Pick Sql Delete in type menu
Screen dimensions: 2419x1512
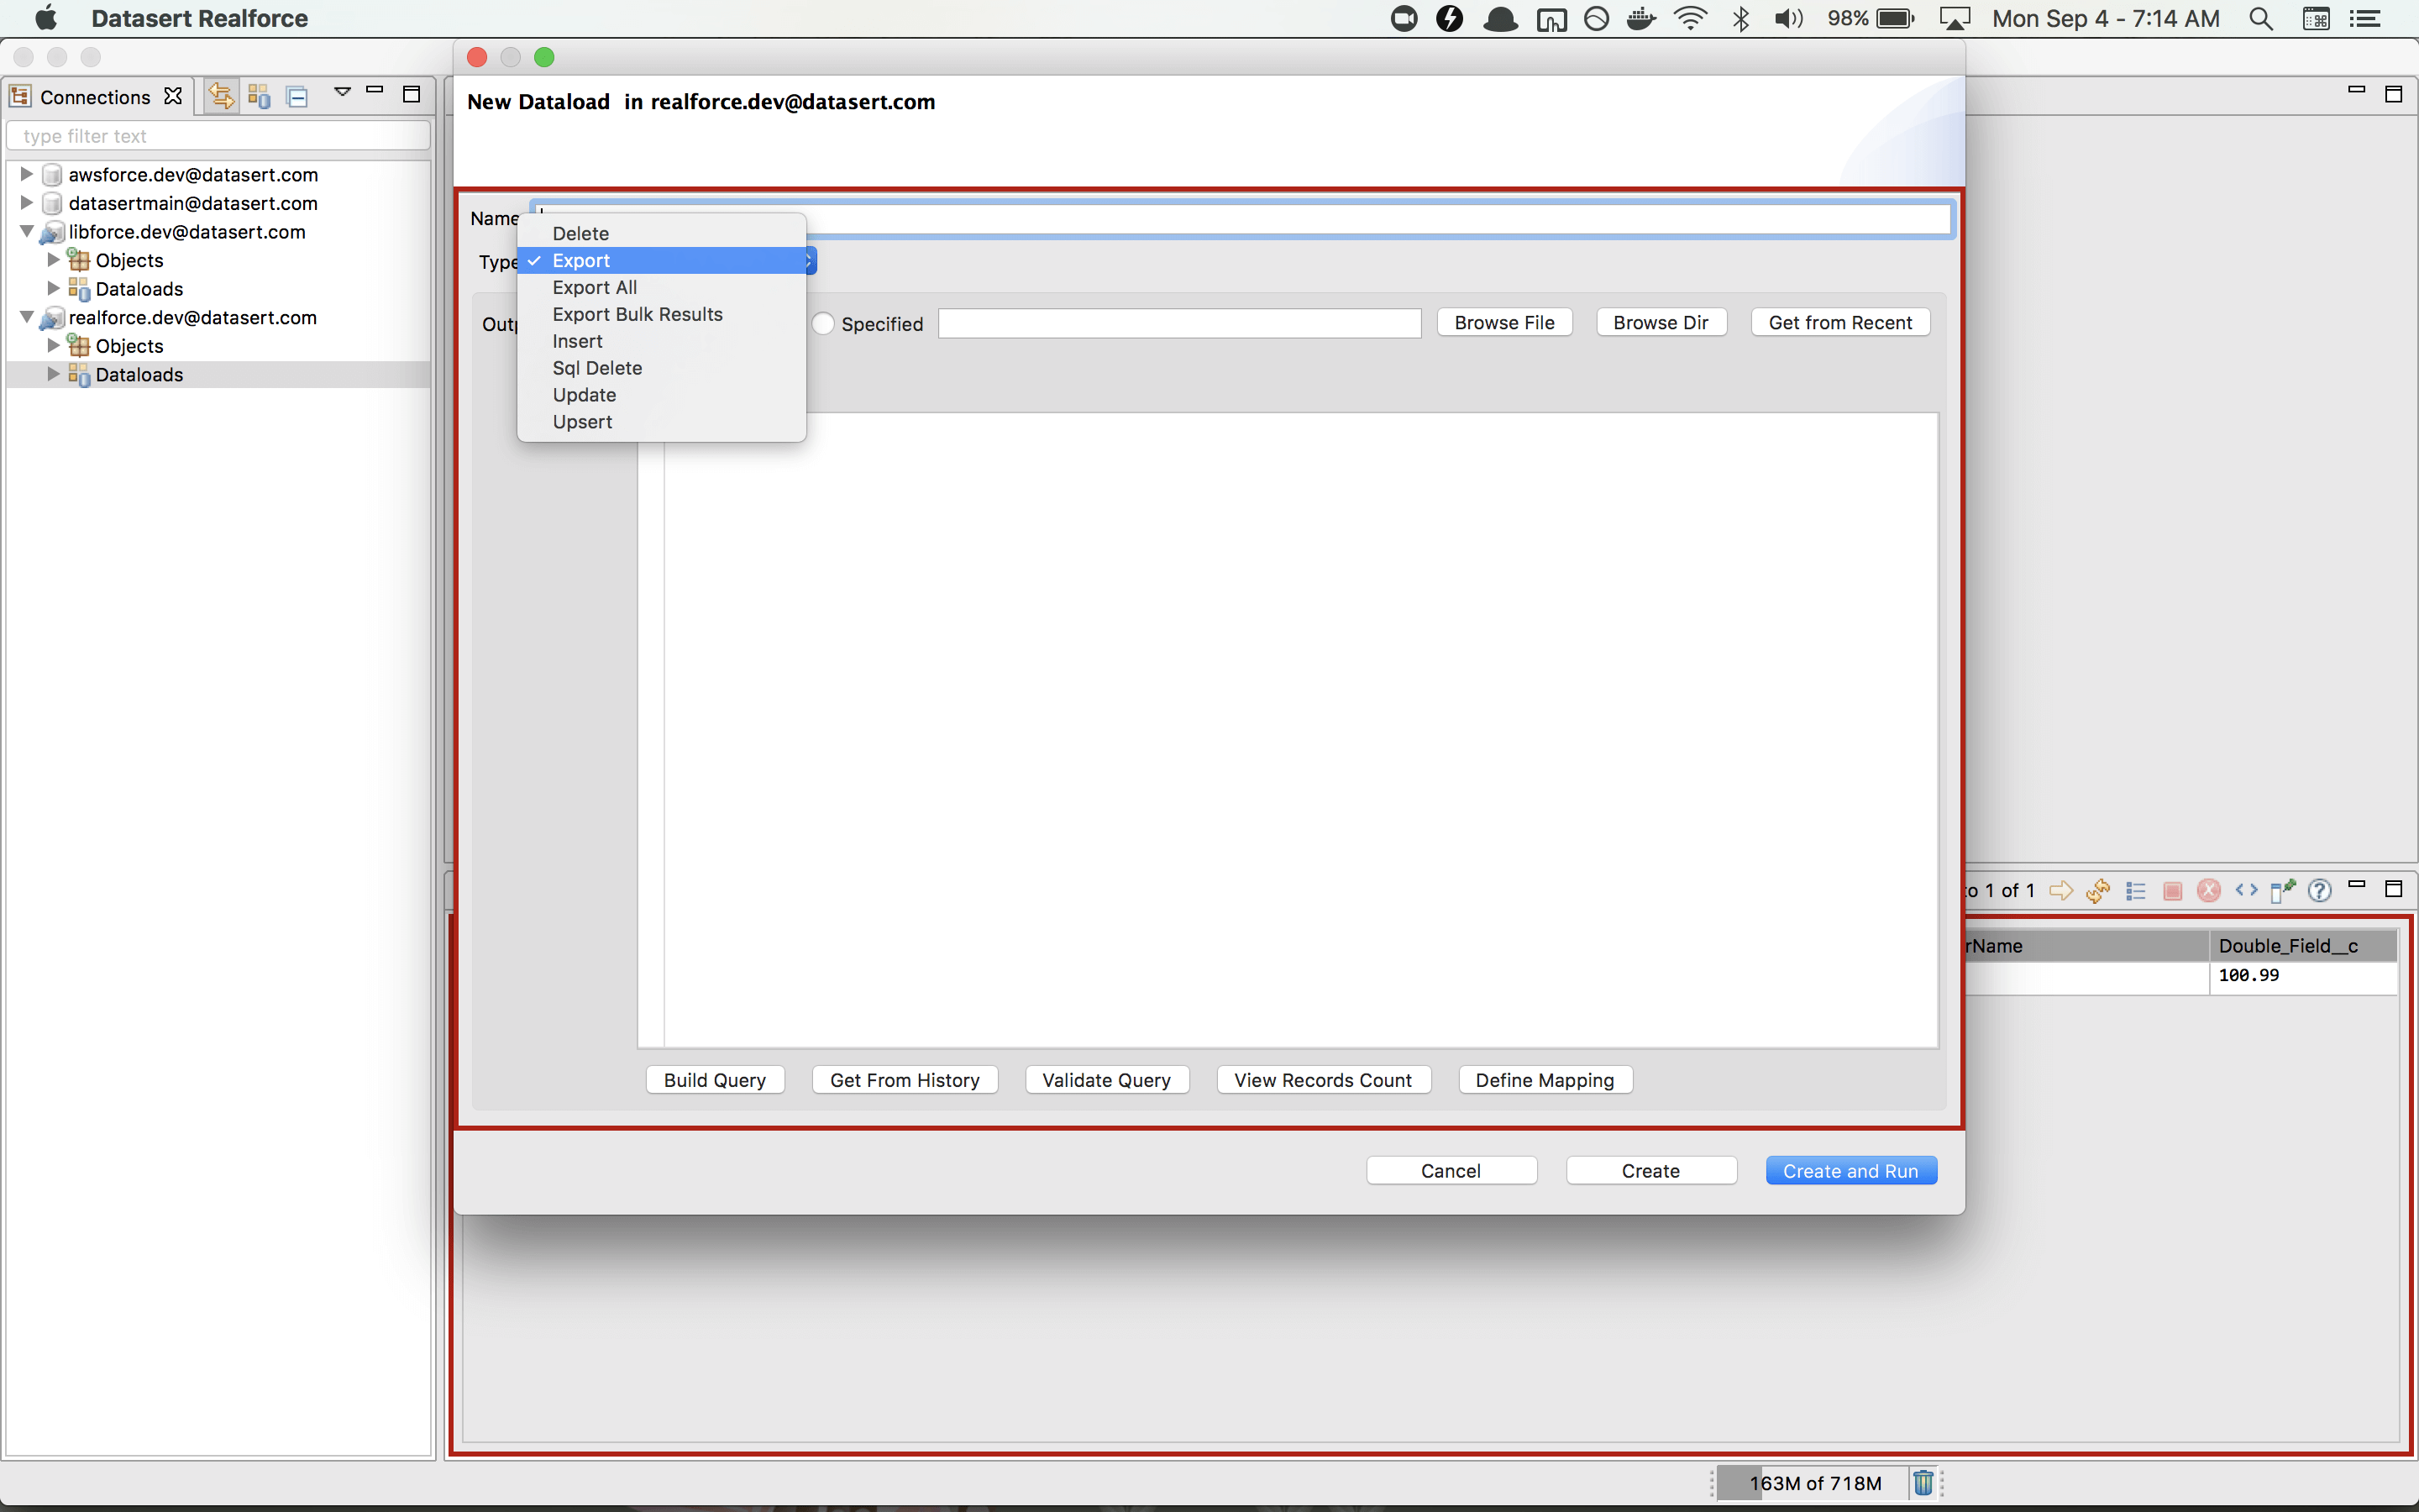pos(596,368)
